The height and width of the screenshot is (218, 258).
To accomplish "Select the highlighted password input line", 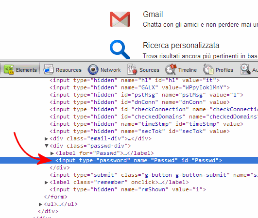I will click(129, 160).
